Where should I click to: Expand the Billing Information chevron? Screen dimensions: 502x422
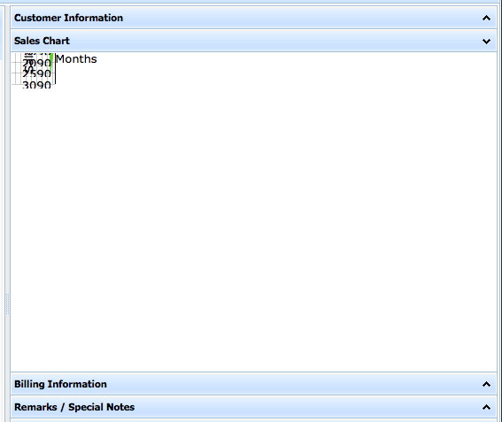[x=486, y=384]
